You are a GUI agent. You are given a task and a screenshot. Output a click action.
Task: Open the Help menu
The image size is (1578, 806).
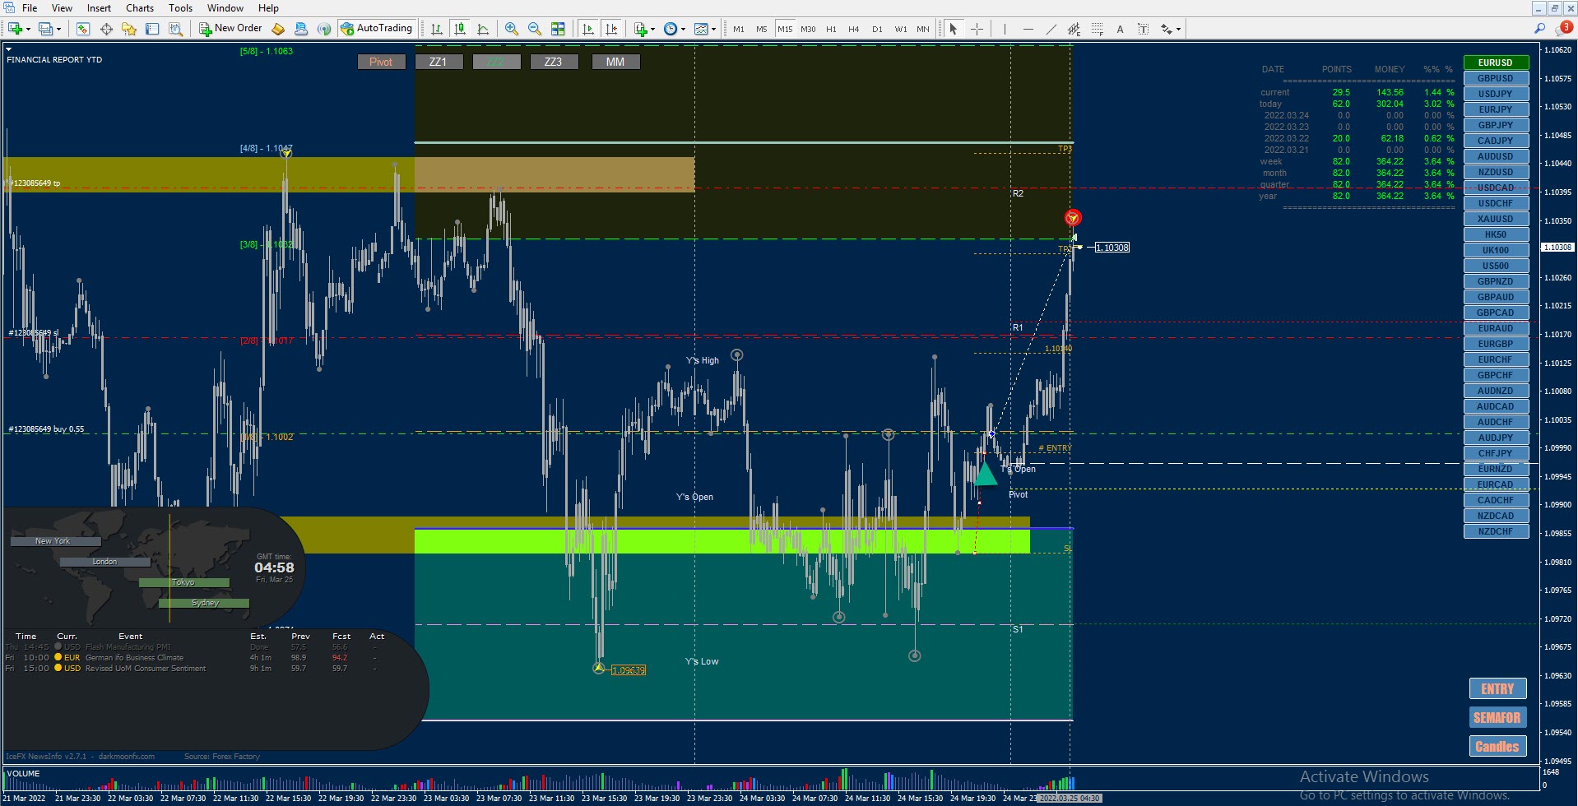pyautogui.click(x=268, y=8)
